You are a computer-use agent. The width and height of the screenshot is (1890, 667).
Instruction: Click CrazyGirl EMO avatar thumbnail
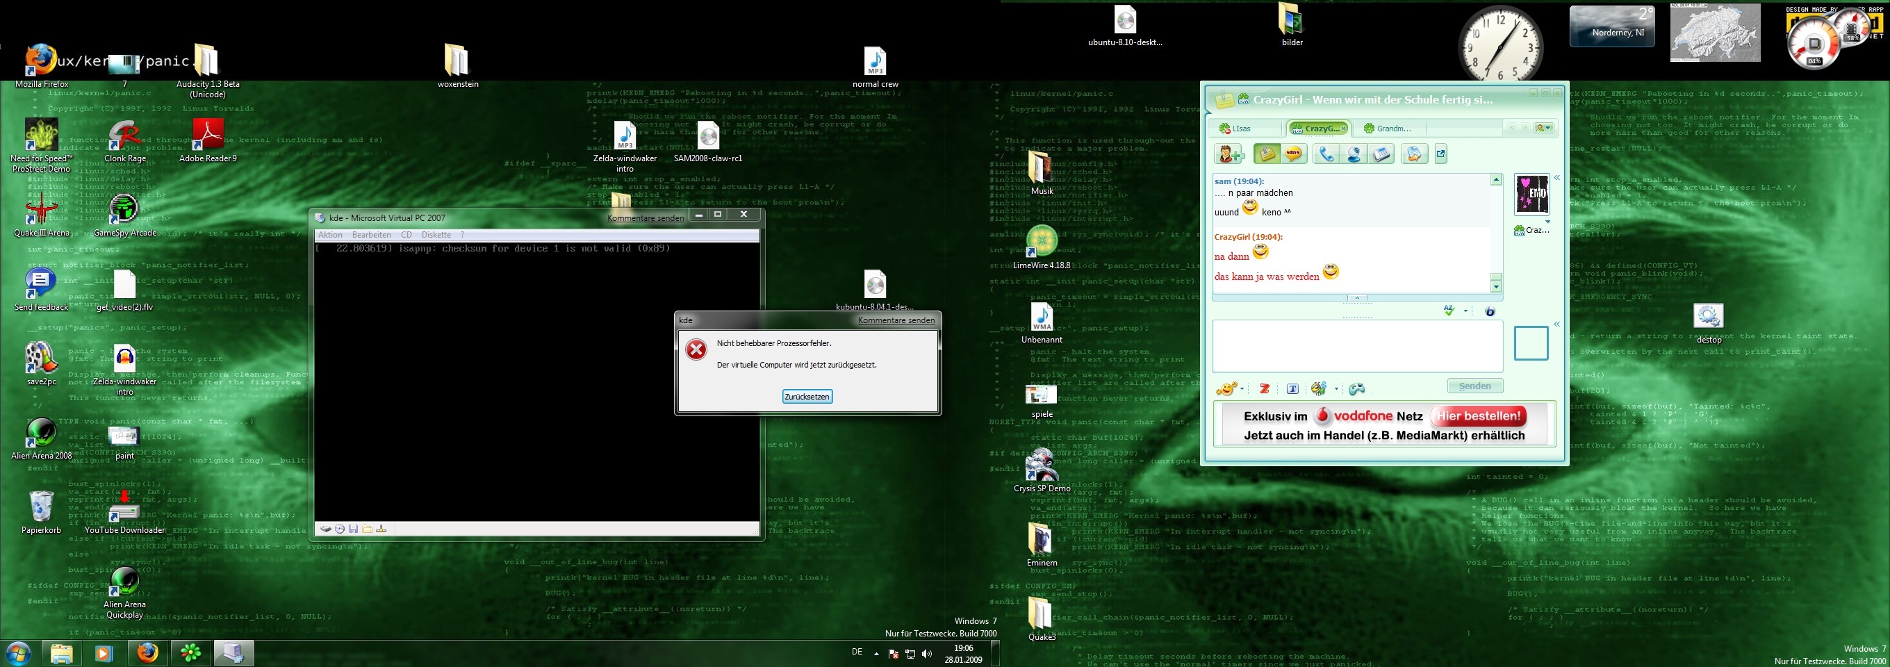pos(1532,195)
